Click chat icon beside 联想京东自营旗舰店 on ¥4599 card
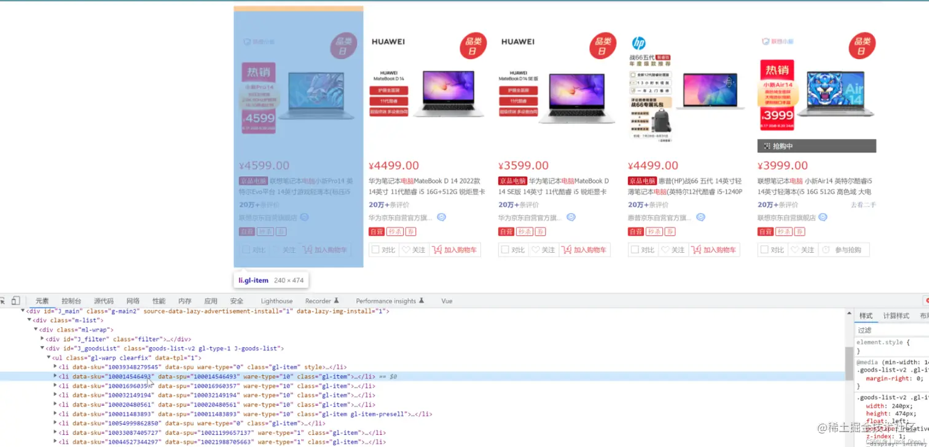This screenshot has height=447, width=929. pyautogui.click(x=305, y=217)
